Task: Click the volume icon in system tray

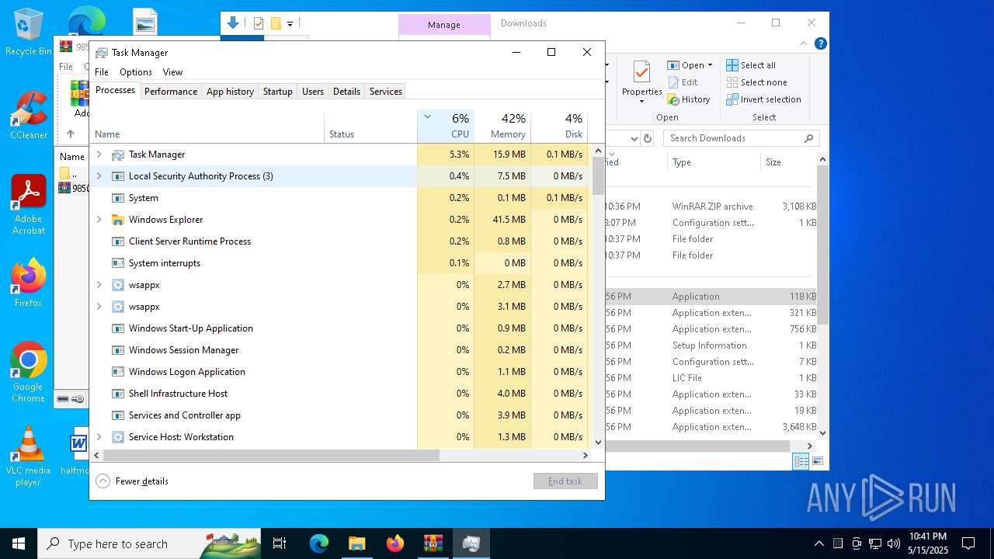Action: pyautogui.click(x=894, y=543)
